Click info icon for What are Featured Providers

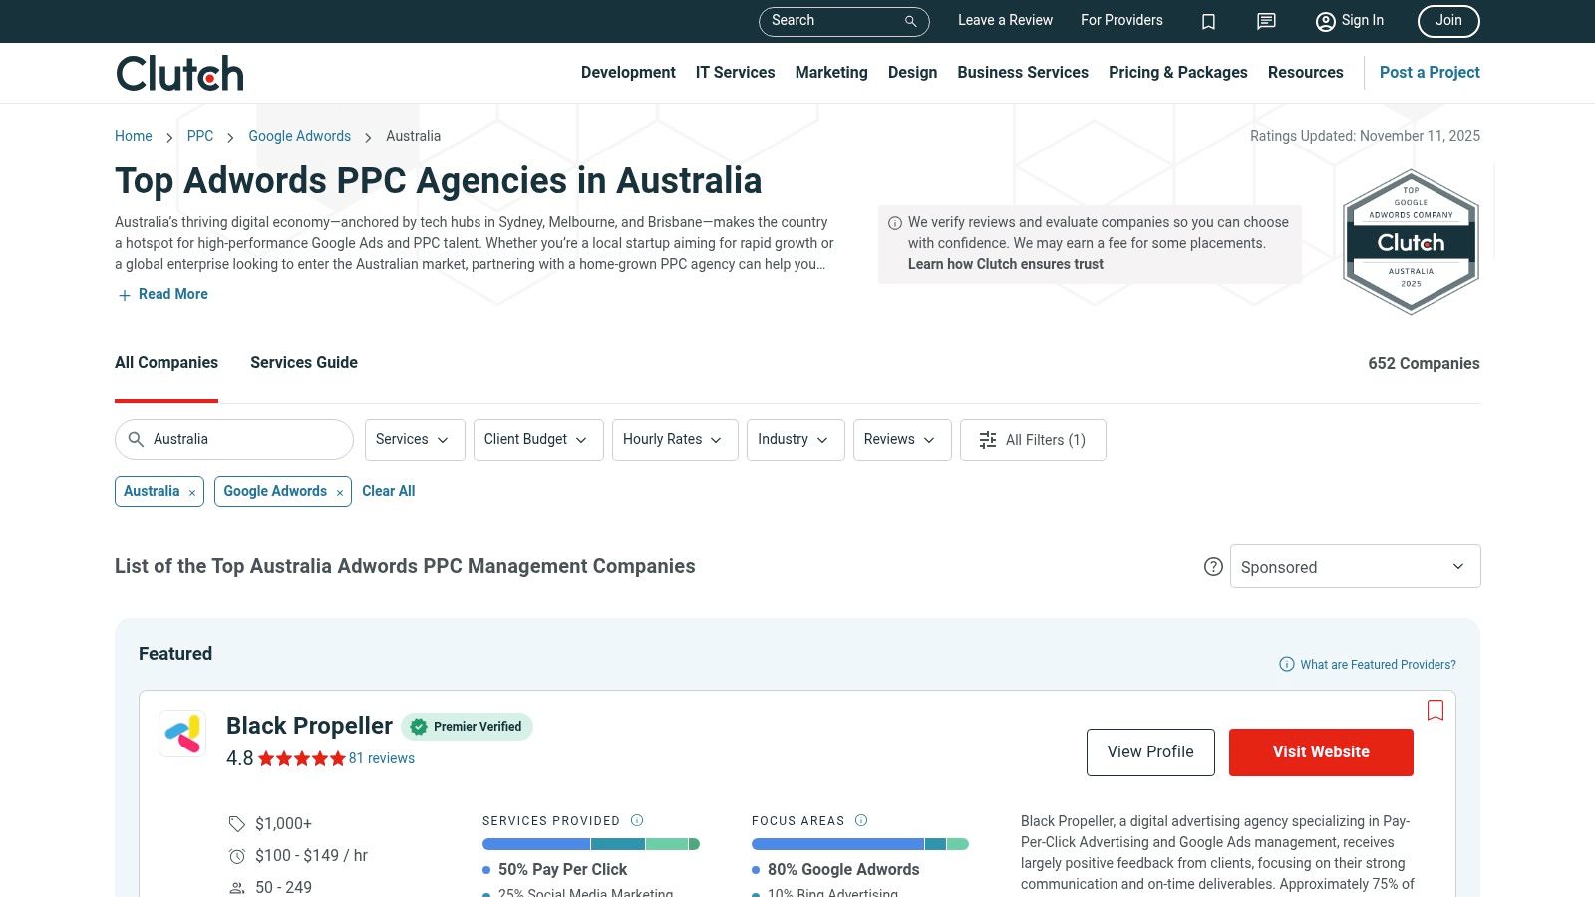[x=1287, y=664]
